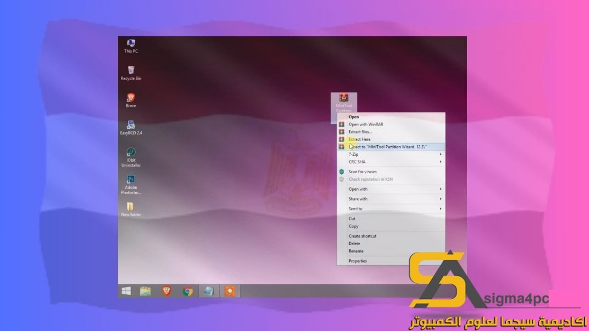Screen dimensions: 589x331
Task: Extract to MiniTool Partition Wizard 12.3 folder
Action: [x=391, y=147]
